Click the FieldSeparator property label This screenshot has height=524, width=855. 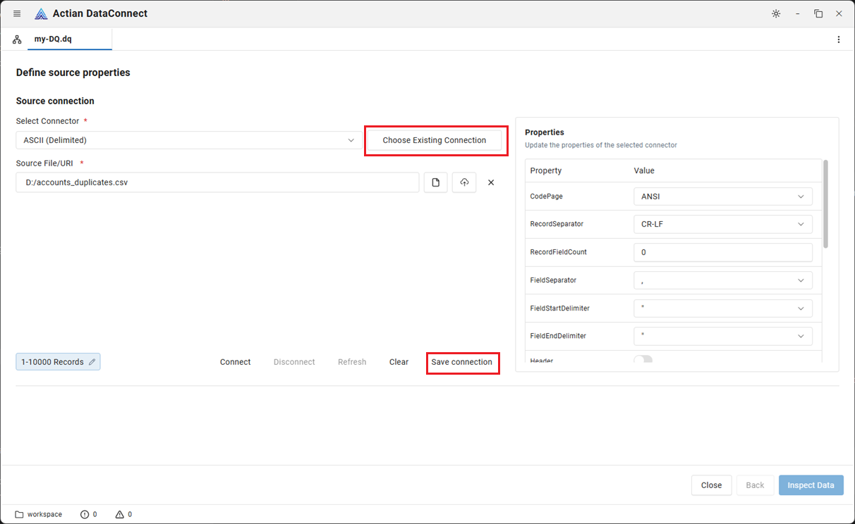point(553,280)
